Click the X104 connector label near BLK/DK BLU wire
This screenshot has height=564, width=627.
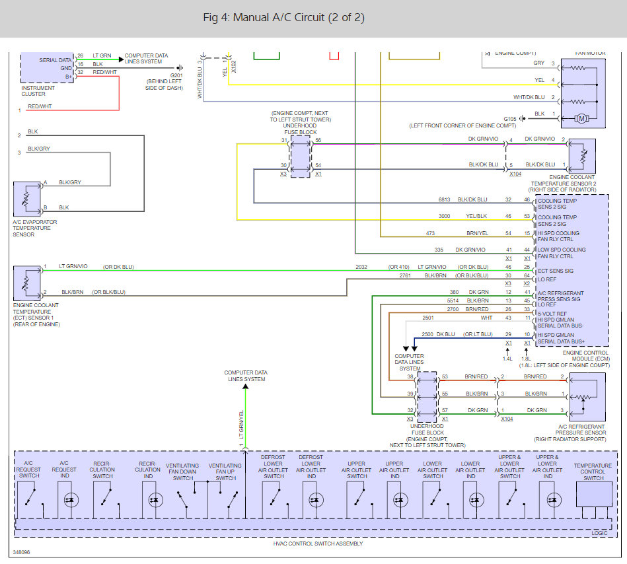[515, 174]
